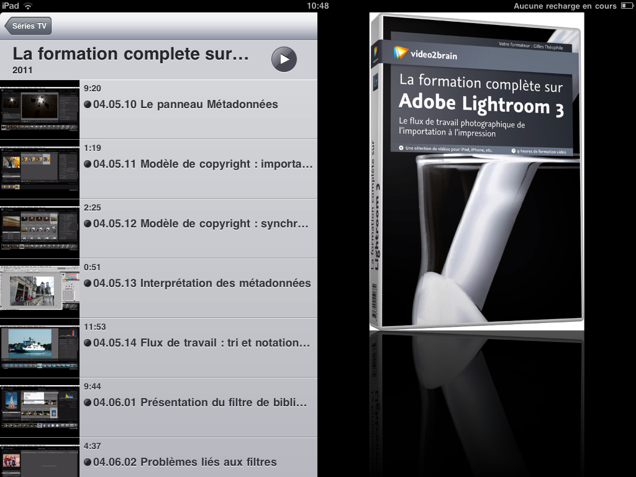
Task: Open thumbnail of 04.06.01 Présentation du filtre
Action: [40, 407]
